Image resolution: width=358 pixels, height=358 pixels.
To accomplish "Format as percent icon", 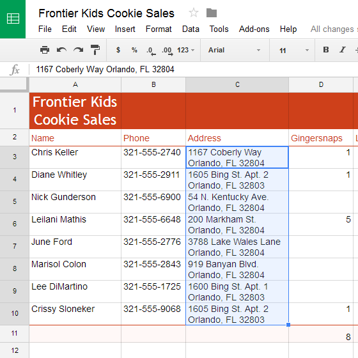I will coord(134,50).
